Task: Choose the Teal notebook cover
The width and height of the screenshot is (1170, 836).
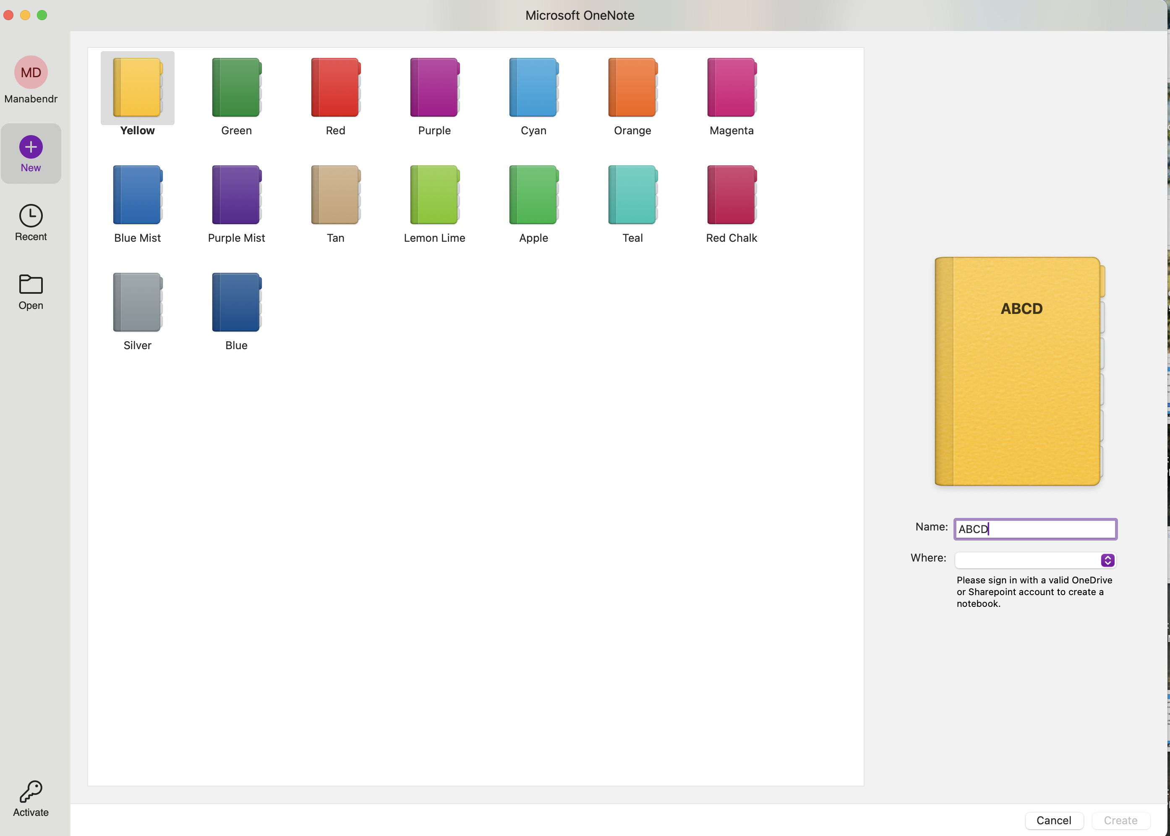Action: (632, 195)
